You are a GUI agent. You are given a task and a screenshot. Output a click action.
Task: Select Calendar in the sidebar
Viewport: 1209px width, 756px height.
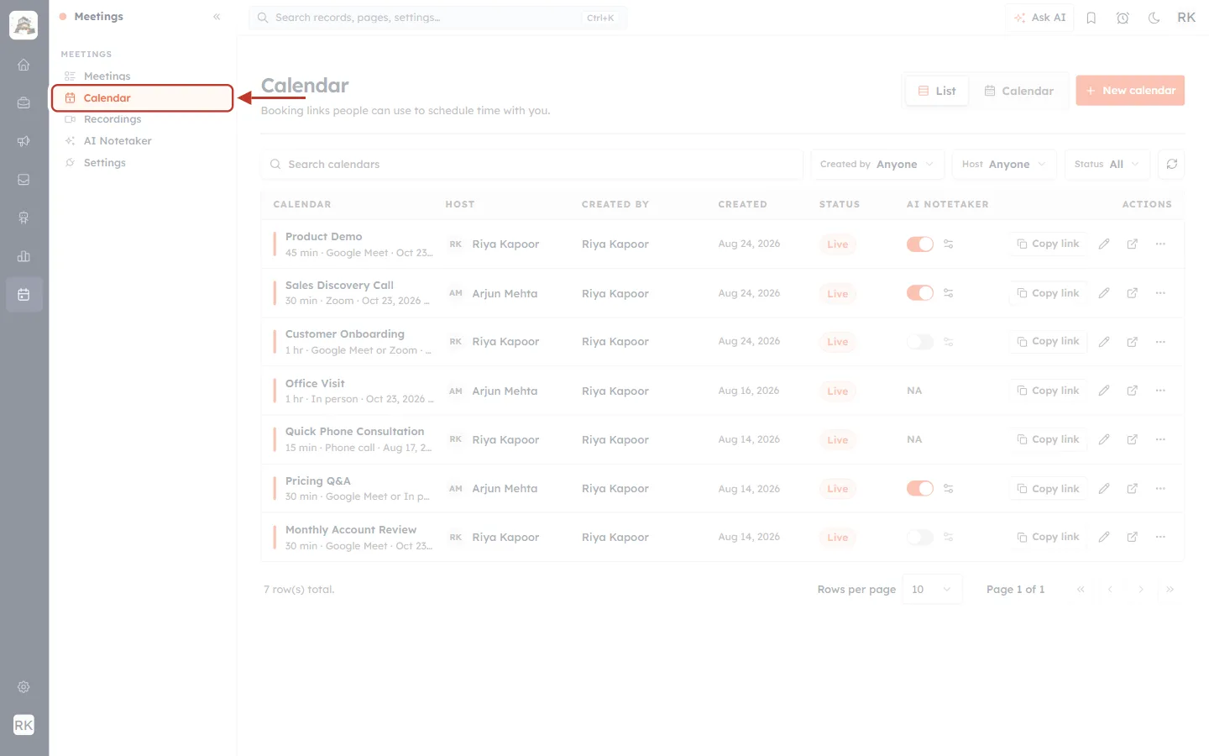pyautogui.click(x=142, y=97)
